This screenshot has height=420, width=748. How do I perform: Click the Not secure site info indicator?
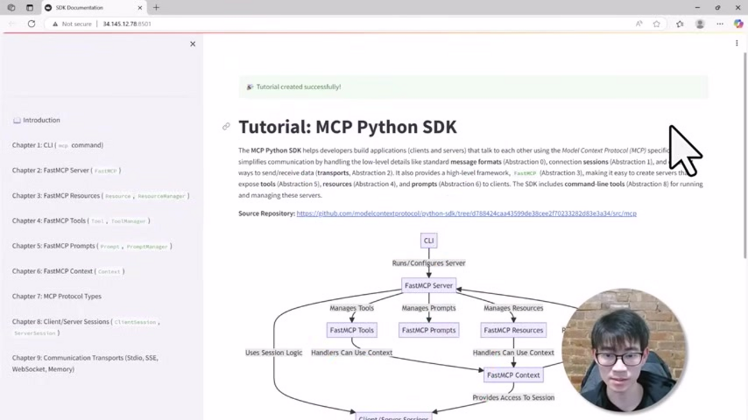(x=73, y=24)
